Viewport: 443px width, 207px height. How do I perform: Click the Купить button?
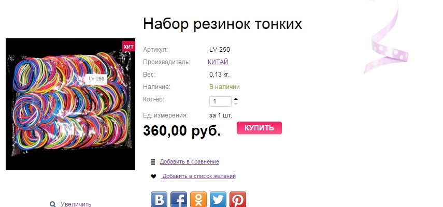point(260,128)
